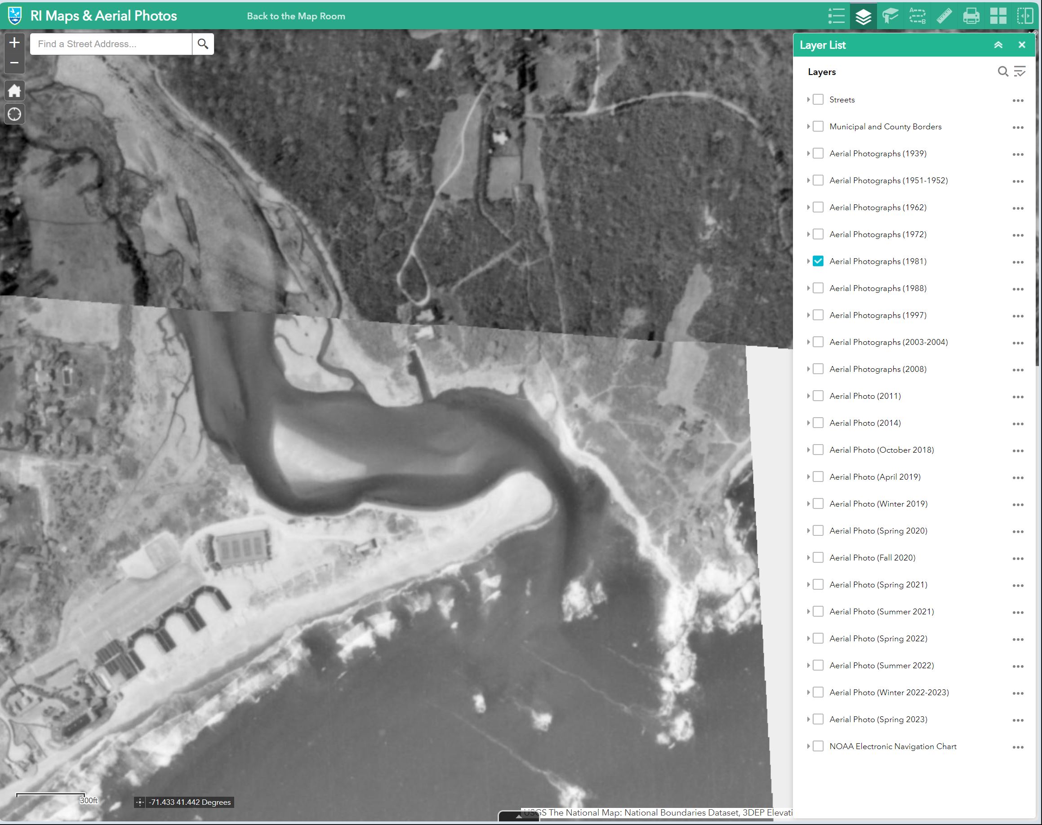Open the basemap gallery grid icon
Image resolution: width=1042 pixels, height=825 pixels.
[998, 16]
